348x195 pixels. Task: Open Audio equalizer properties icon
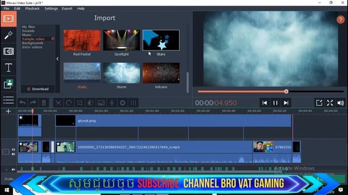click(133, 103)
